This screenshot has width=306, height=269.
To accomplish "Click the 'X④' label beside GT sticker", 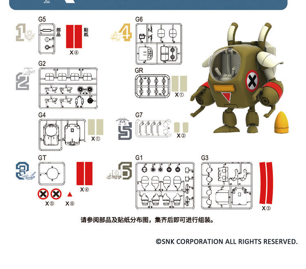I will point(84,189).
